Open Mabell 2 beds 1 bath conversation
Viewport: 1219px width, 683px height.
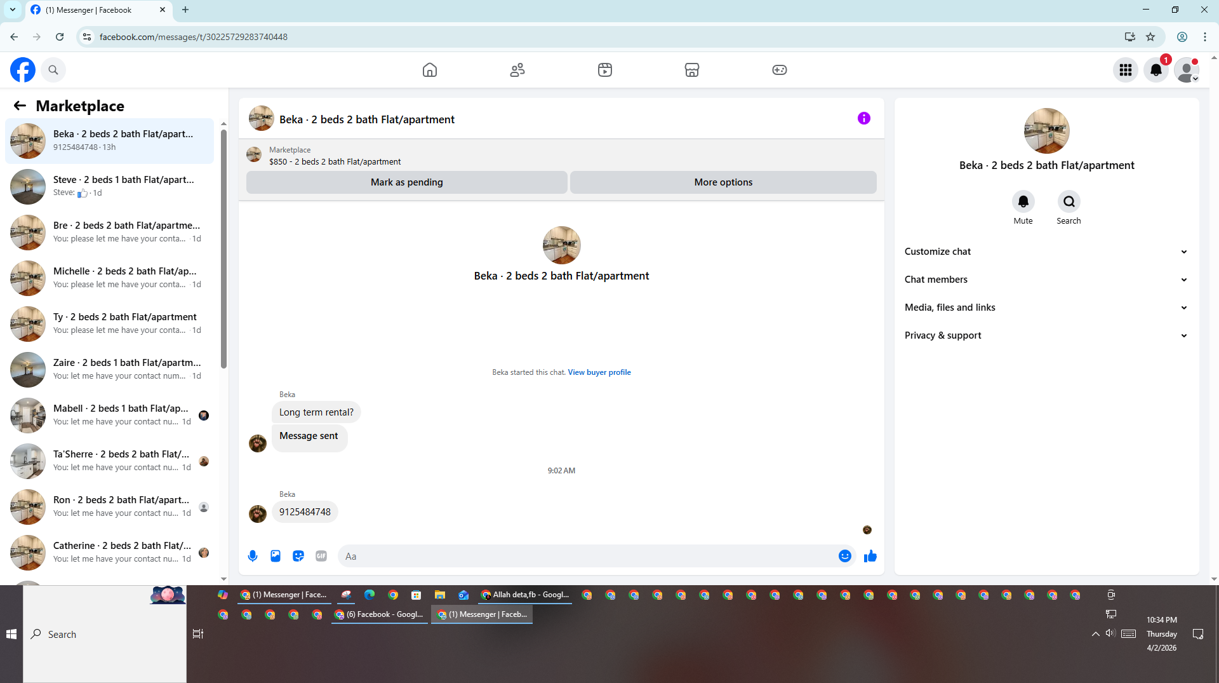(x=109, y=415)
